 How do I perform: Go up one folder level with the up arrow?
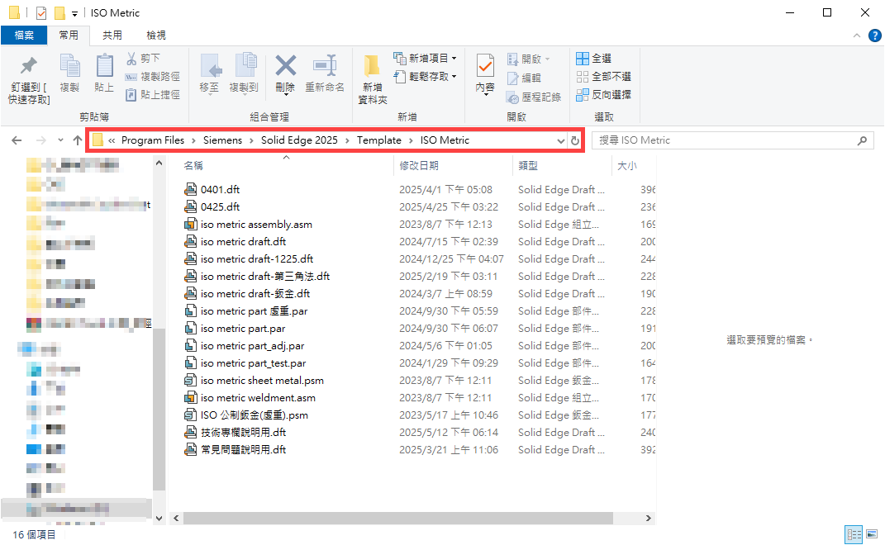[78, 140]
